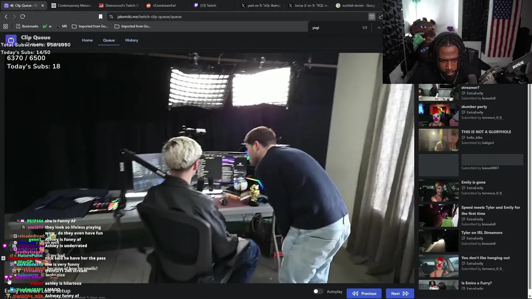
Task: Open the Home navigation link
Action: tap(87, 40)
